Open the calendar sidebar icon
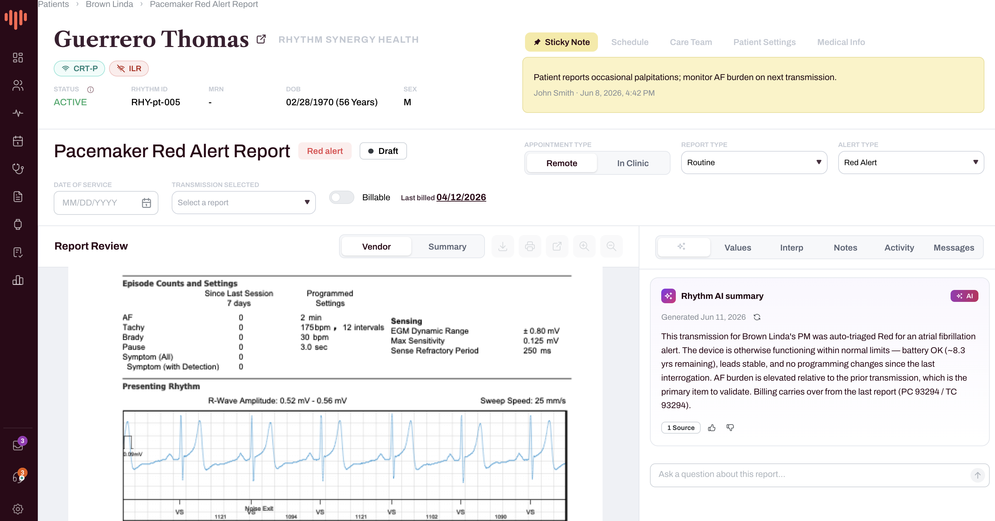This screenshot has height=521, width=995. pyautogui.click(x=18, y=141)
